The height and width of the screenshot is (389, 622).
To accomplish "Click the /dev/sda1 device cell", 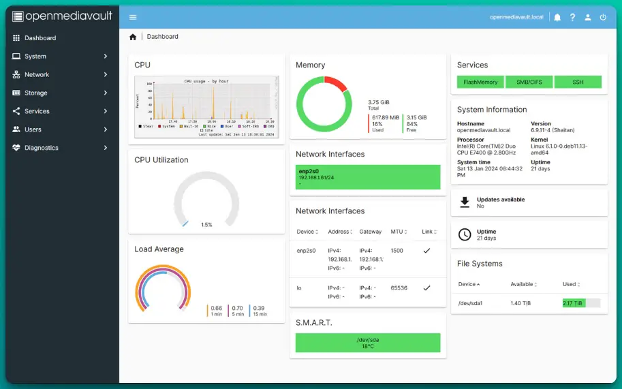I will pyautogui.click(x=470, y=303).
